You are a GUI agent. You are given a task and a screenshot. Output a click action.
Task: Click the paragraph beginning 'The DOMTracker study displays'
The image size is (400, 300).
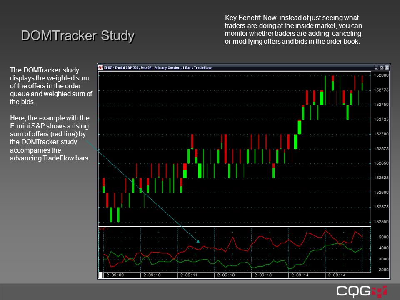[x=51, y=86]
